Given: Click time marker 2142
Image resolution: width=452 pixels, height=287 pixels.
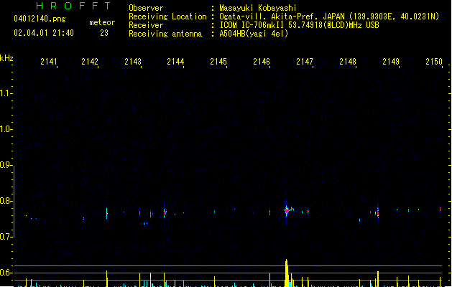Looking at the screenshot, I should pos(90,62).
